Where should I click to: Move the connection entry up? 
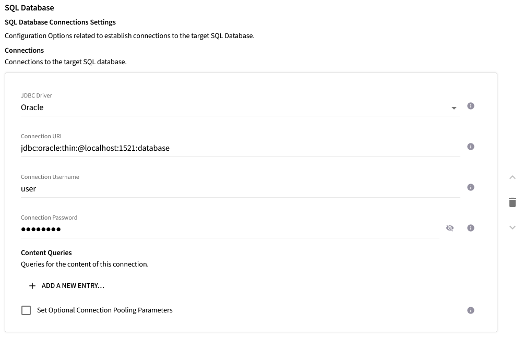[513, 178]
